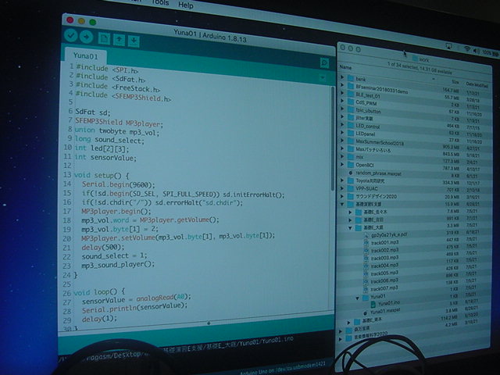The width and height of the screenshot is (500, 375).
Task: Click Finder window title 'work'
Action: 423,59
